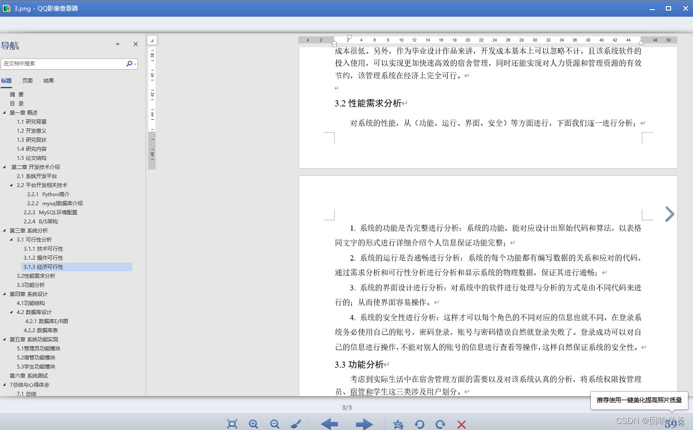Go to next image with right arrow
Image resolution: width=693 pixels, height=430 pixels.
coord(364,424)
